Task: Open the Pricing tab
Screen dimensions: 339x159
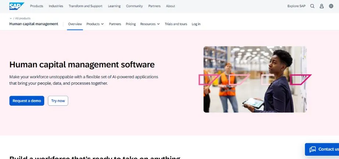Action: click(x=131, y=24)
